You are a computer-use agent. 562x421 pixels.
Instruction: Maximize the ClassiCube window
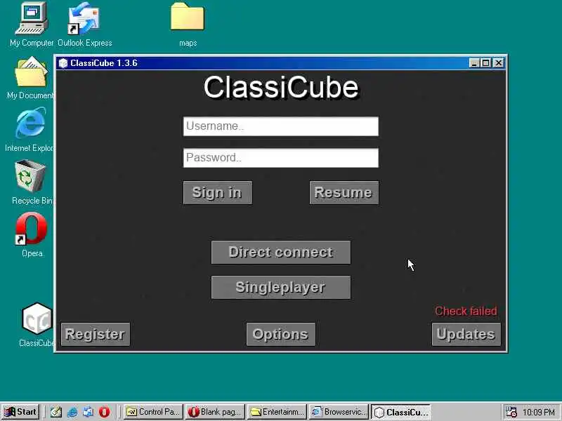click(x=485, y=63)
